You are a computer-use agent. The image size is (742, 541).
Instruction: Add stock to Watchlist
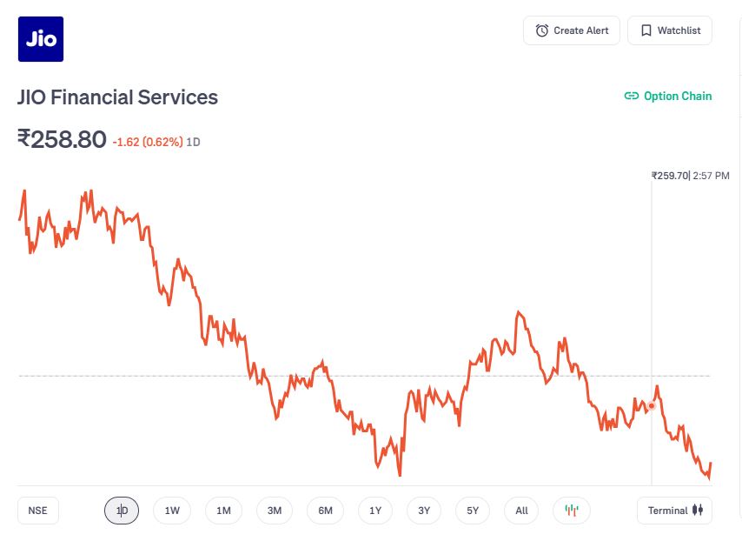tap(670, 30)
